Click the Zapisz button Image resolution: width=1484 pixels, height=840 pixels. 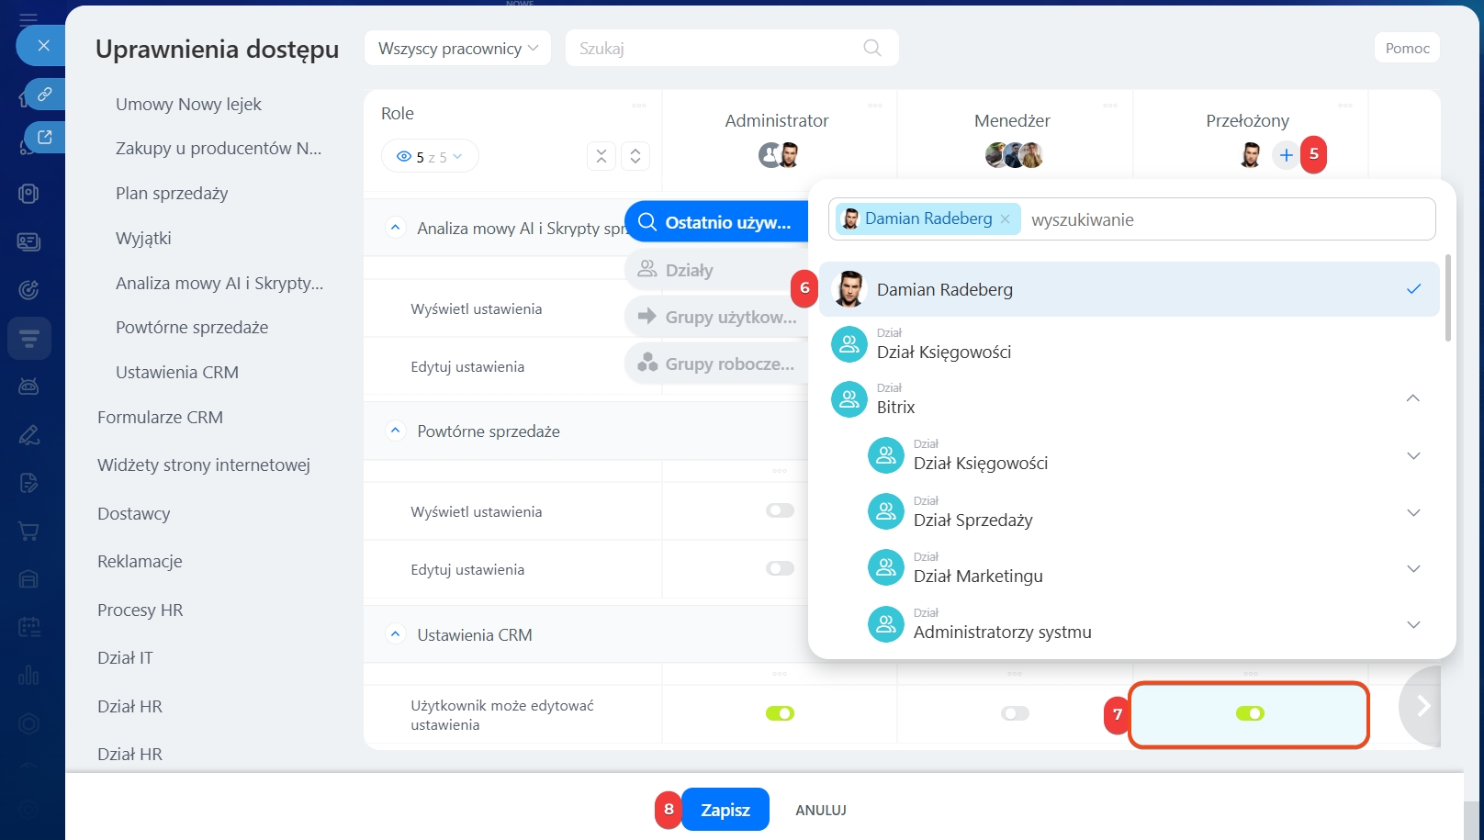[x=725, y=810]
